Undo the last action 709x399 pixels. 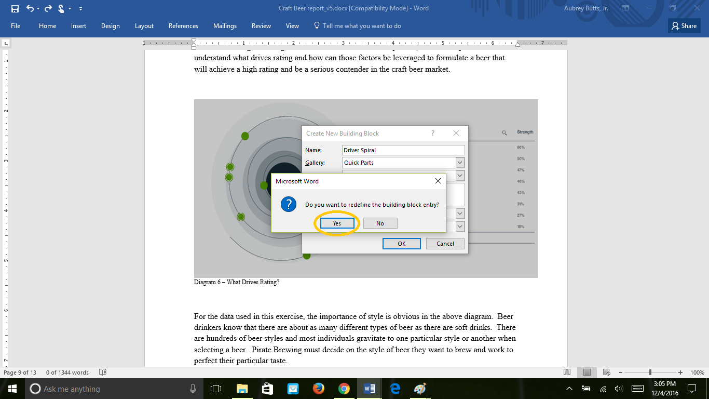click(x=30, y=8)
